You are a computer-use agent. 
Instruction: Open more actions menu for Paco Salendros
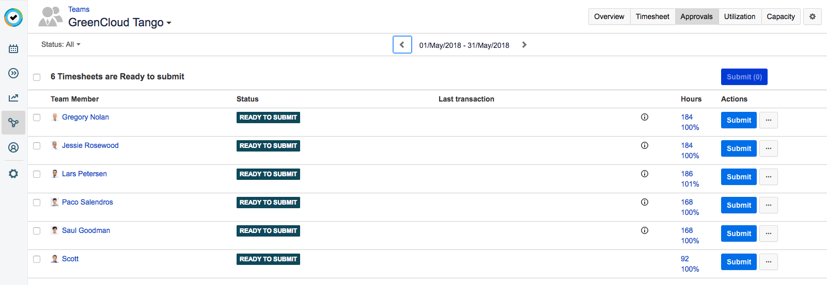pos(769,205)
